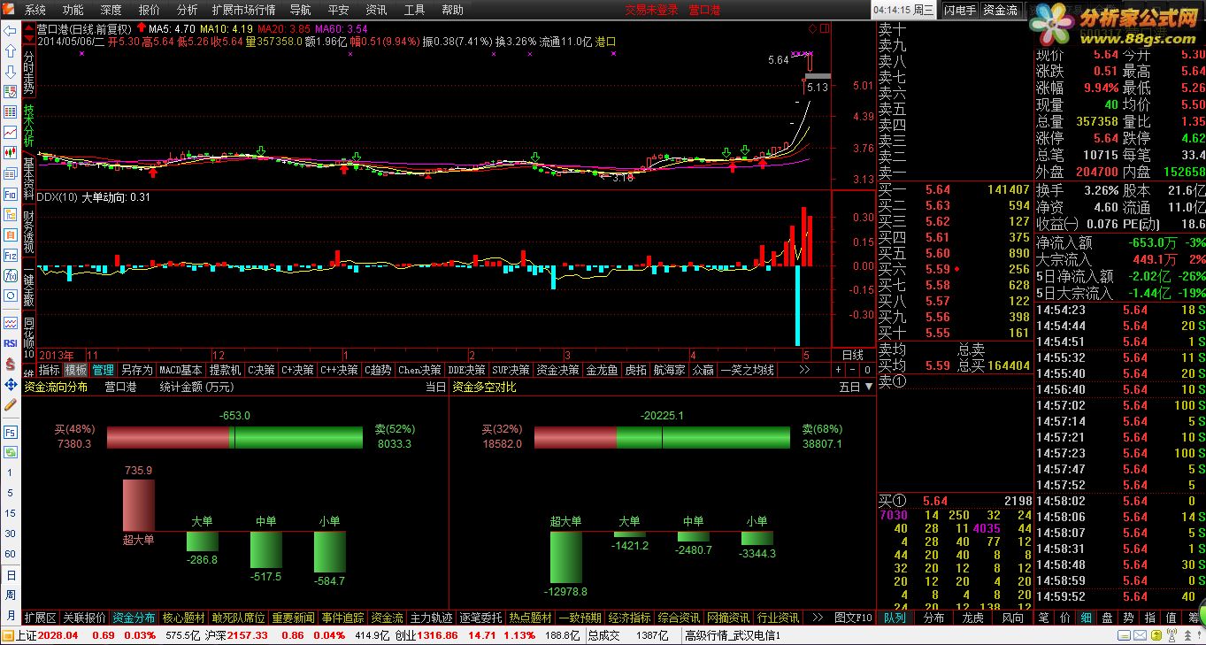Click the red dollar sign icon

pyautogui.click(x=10, y=363)
